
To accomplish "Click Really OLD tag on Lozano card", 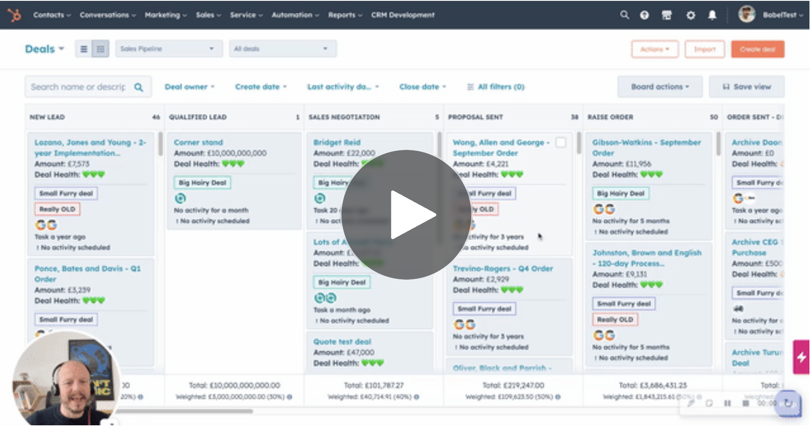I will (58, 210).
